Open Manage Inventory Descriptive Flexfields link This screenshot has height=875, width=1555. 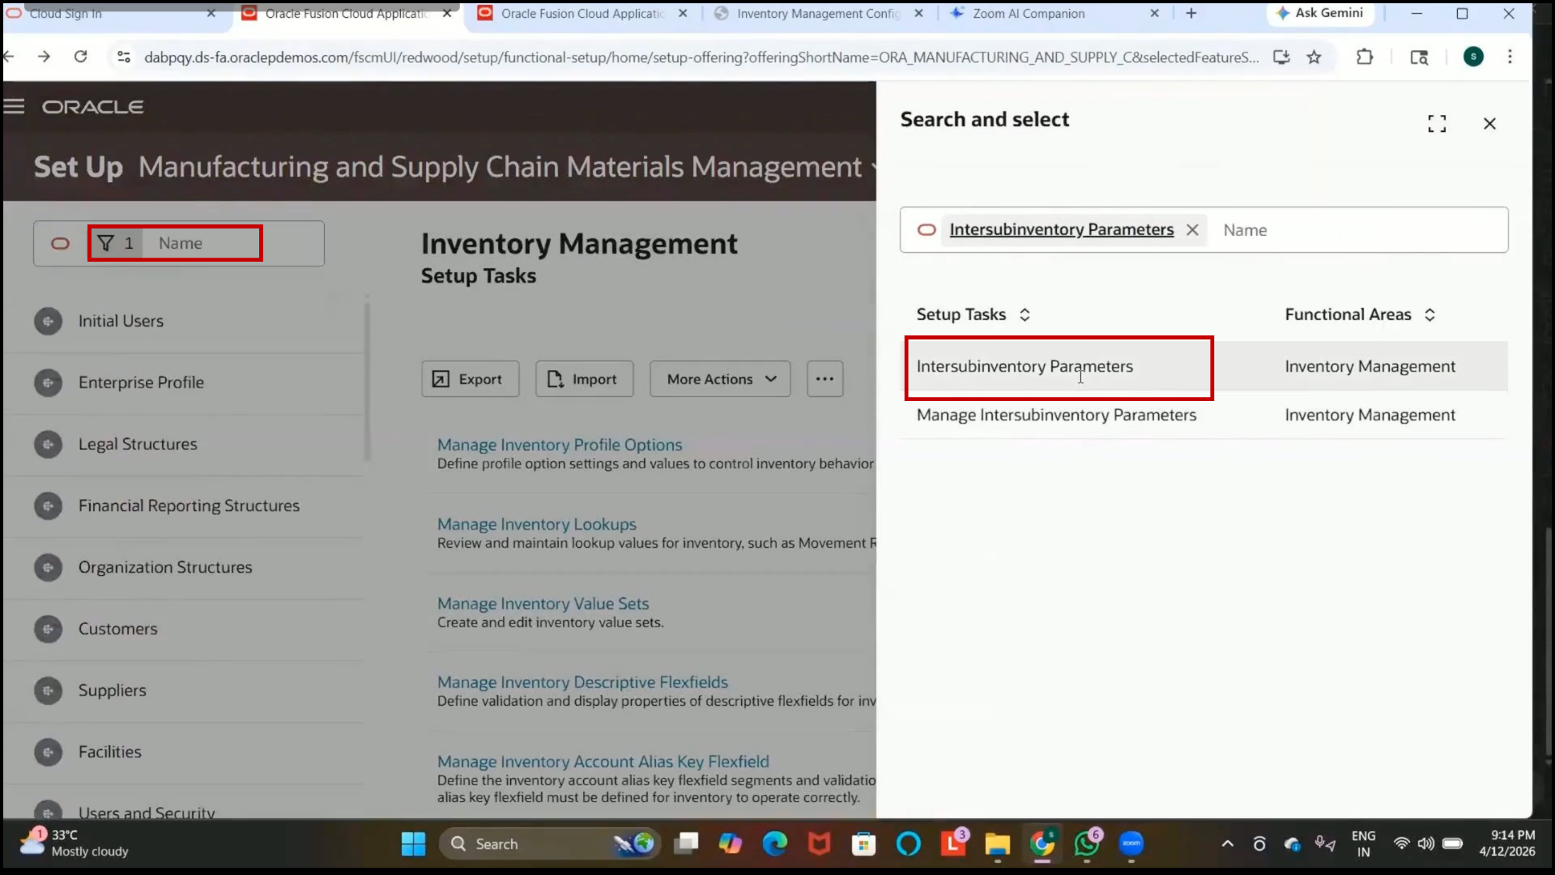[x=582, y=682]
